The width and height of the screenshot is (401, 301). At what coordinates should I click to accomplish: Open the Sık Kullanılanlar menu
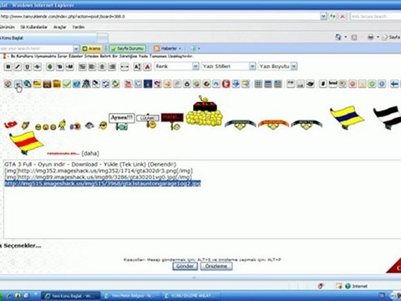pos(34,27)
